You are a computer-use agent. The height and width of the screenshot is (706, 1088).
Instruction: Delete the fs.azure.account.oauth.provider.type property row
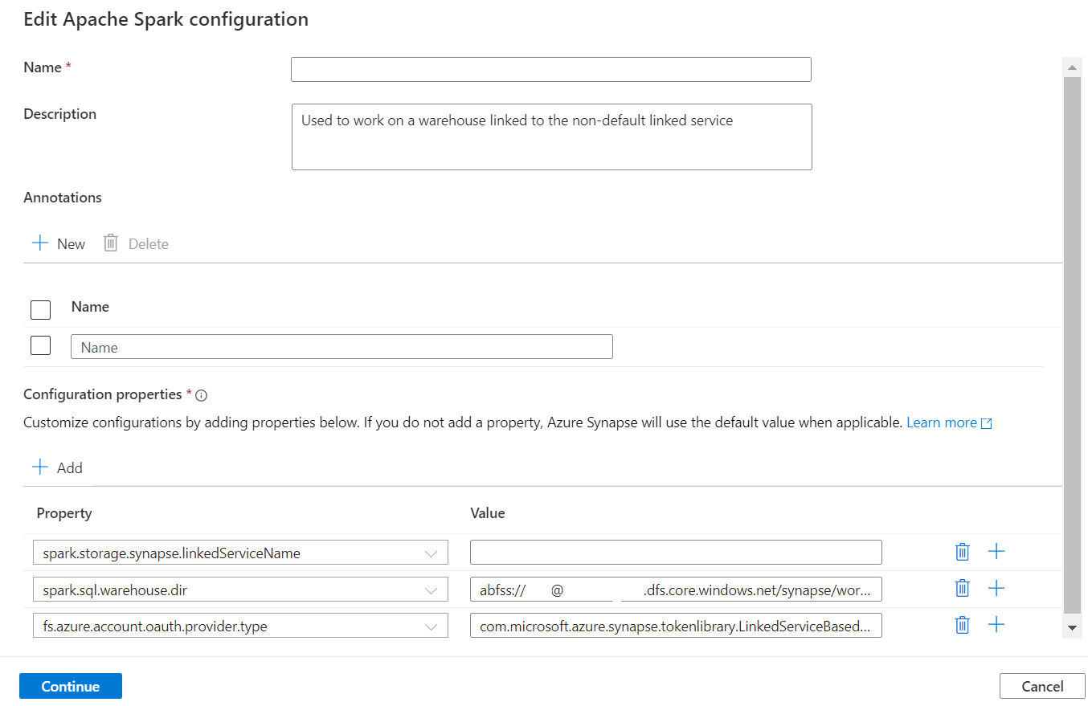pyautogui.click(x=962, y=624)
